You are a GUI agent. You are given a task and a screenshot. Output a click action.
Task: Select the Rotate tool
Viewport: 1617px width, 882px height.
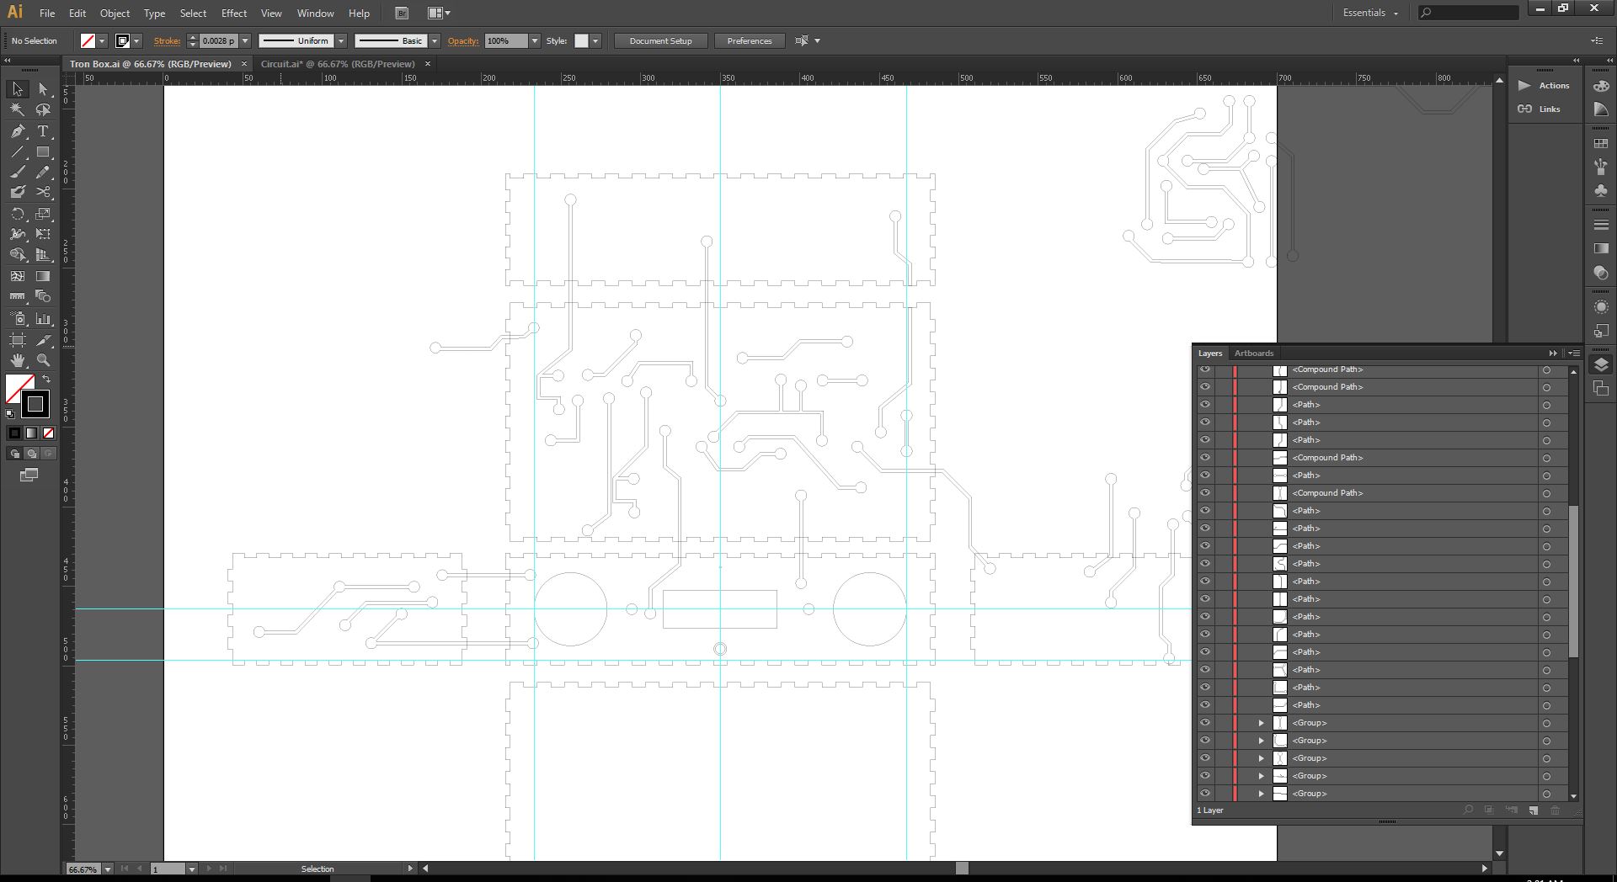pos(17,214)
